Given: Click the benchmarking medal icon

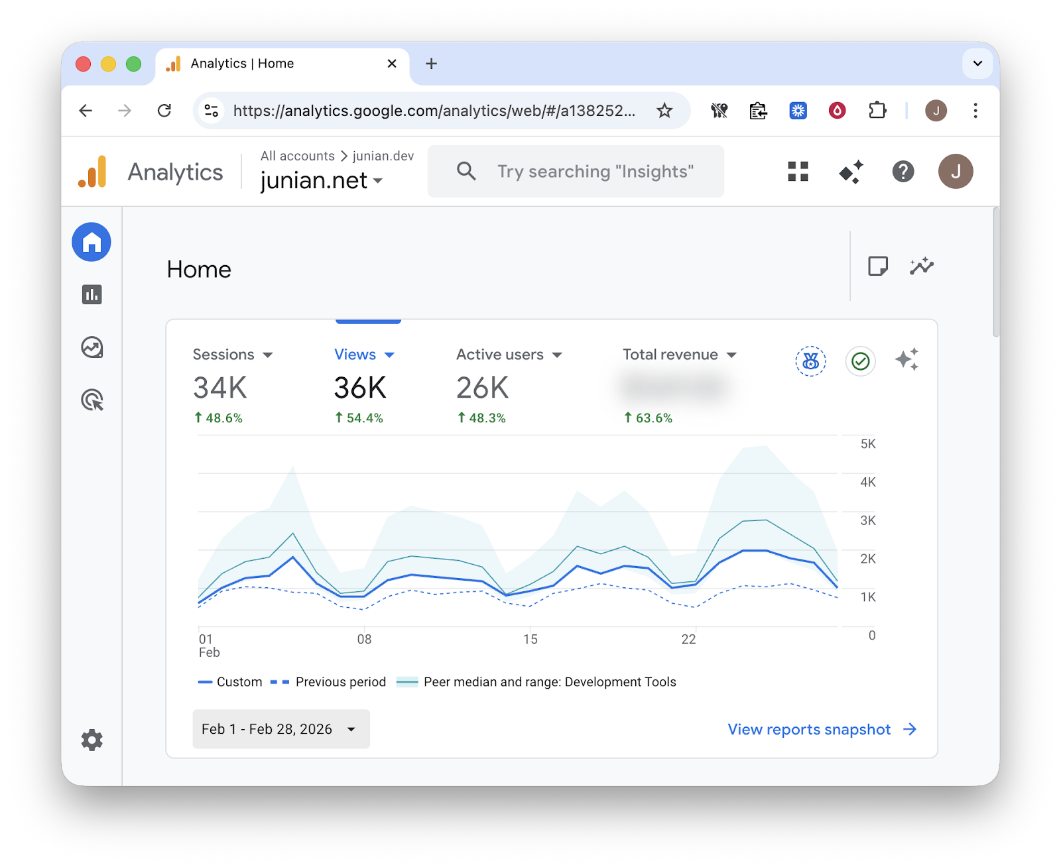Looking at the screenshot, I should (x=810, y=361).
